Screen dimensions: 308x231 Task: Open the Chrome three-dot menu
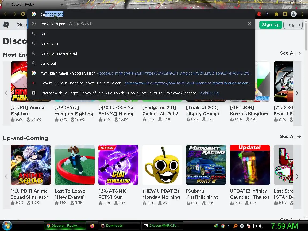[x=302, y=14]
